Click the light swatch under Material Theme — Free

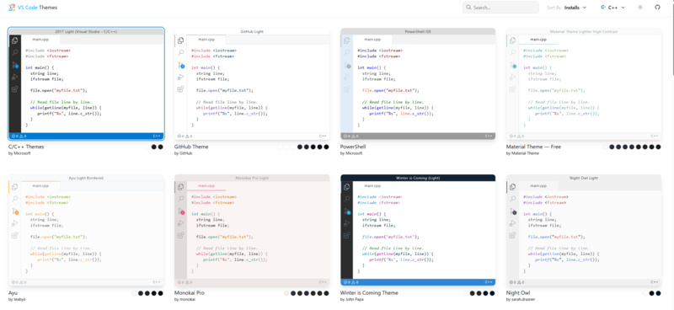(605, 147)
